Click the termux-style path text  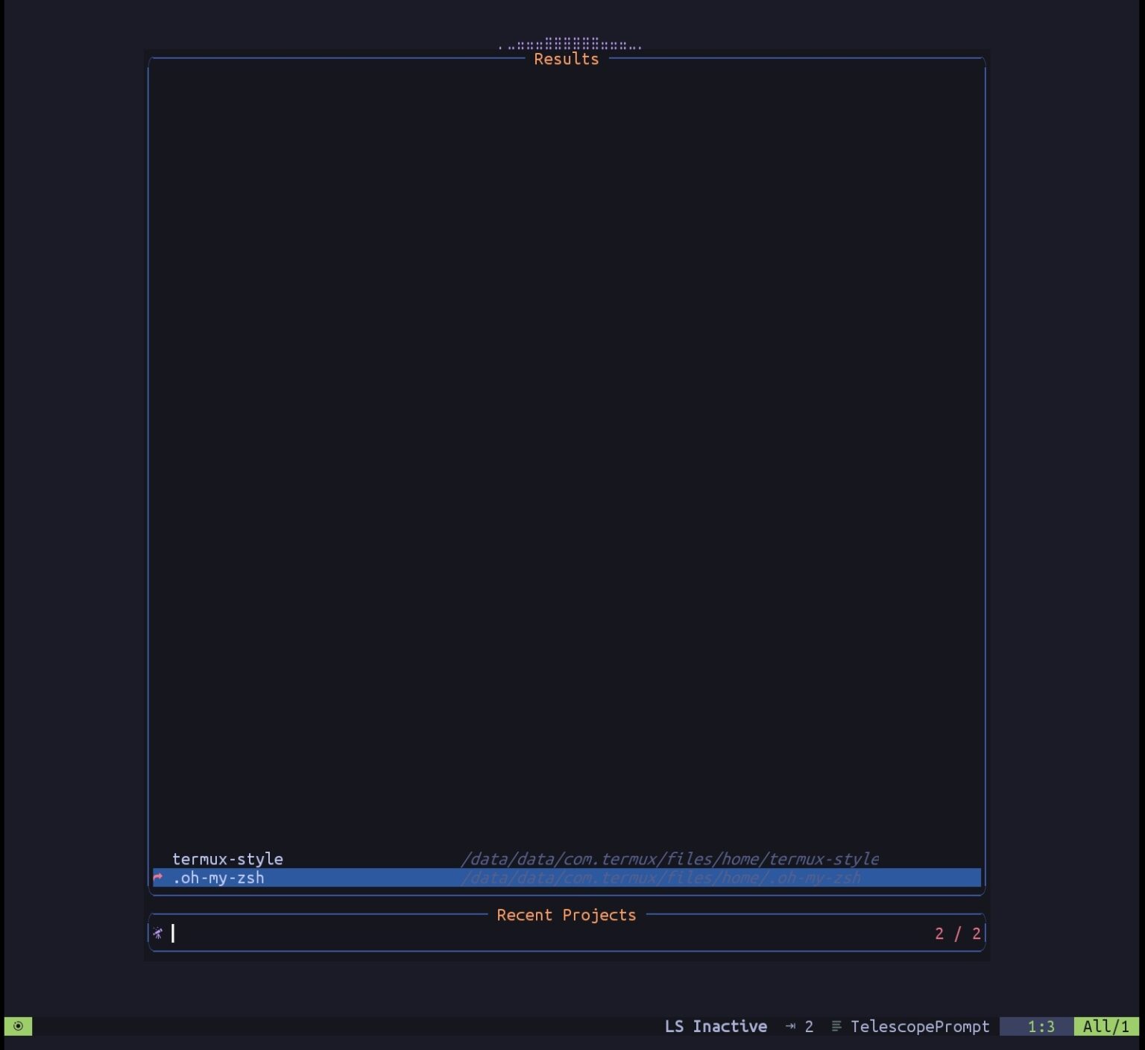672,859
